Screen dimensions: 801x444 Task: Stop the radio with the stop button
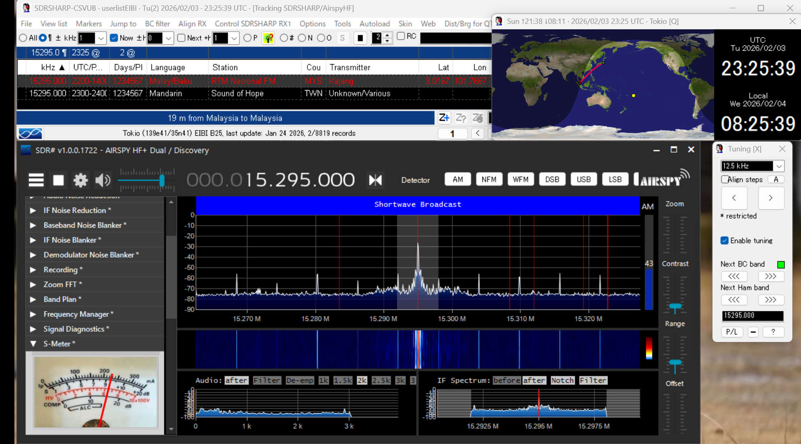coord(58,180)
